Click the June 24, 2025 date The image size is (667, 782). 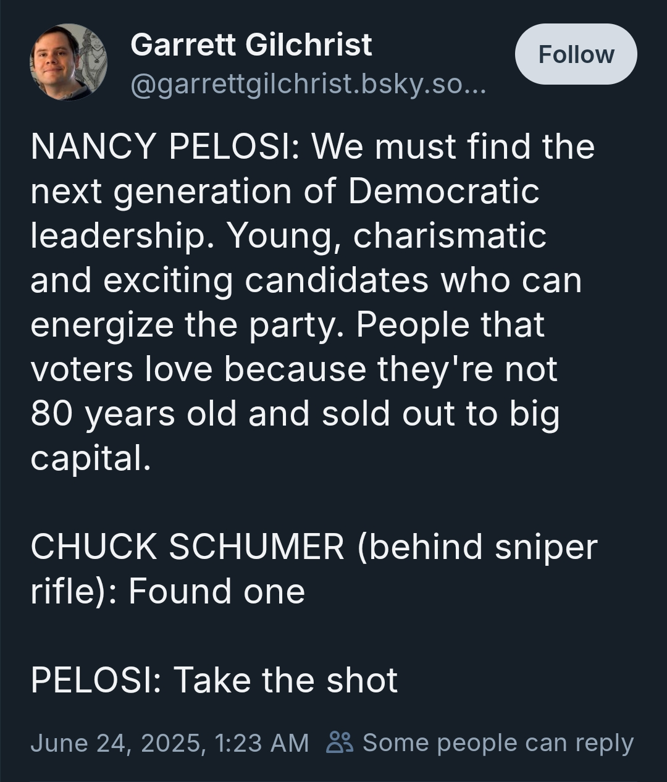[118, 742]
